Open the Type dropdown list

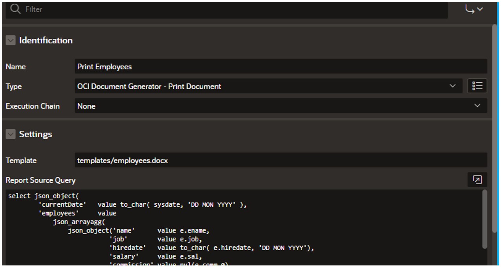click(x=452, y=86)
